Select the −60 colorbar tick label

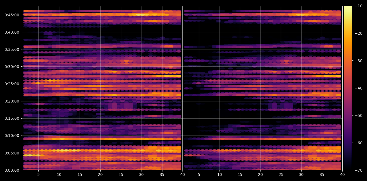(359, 143)
